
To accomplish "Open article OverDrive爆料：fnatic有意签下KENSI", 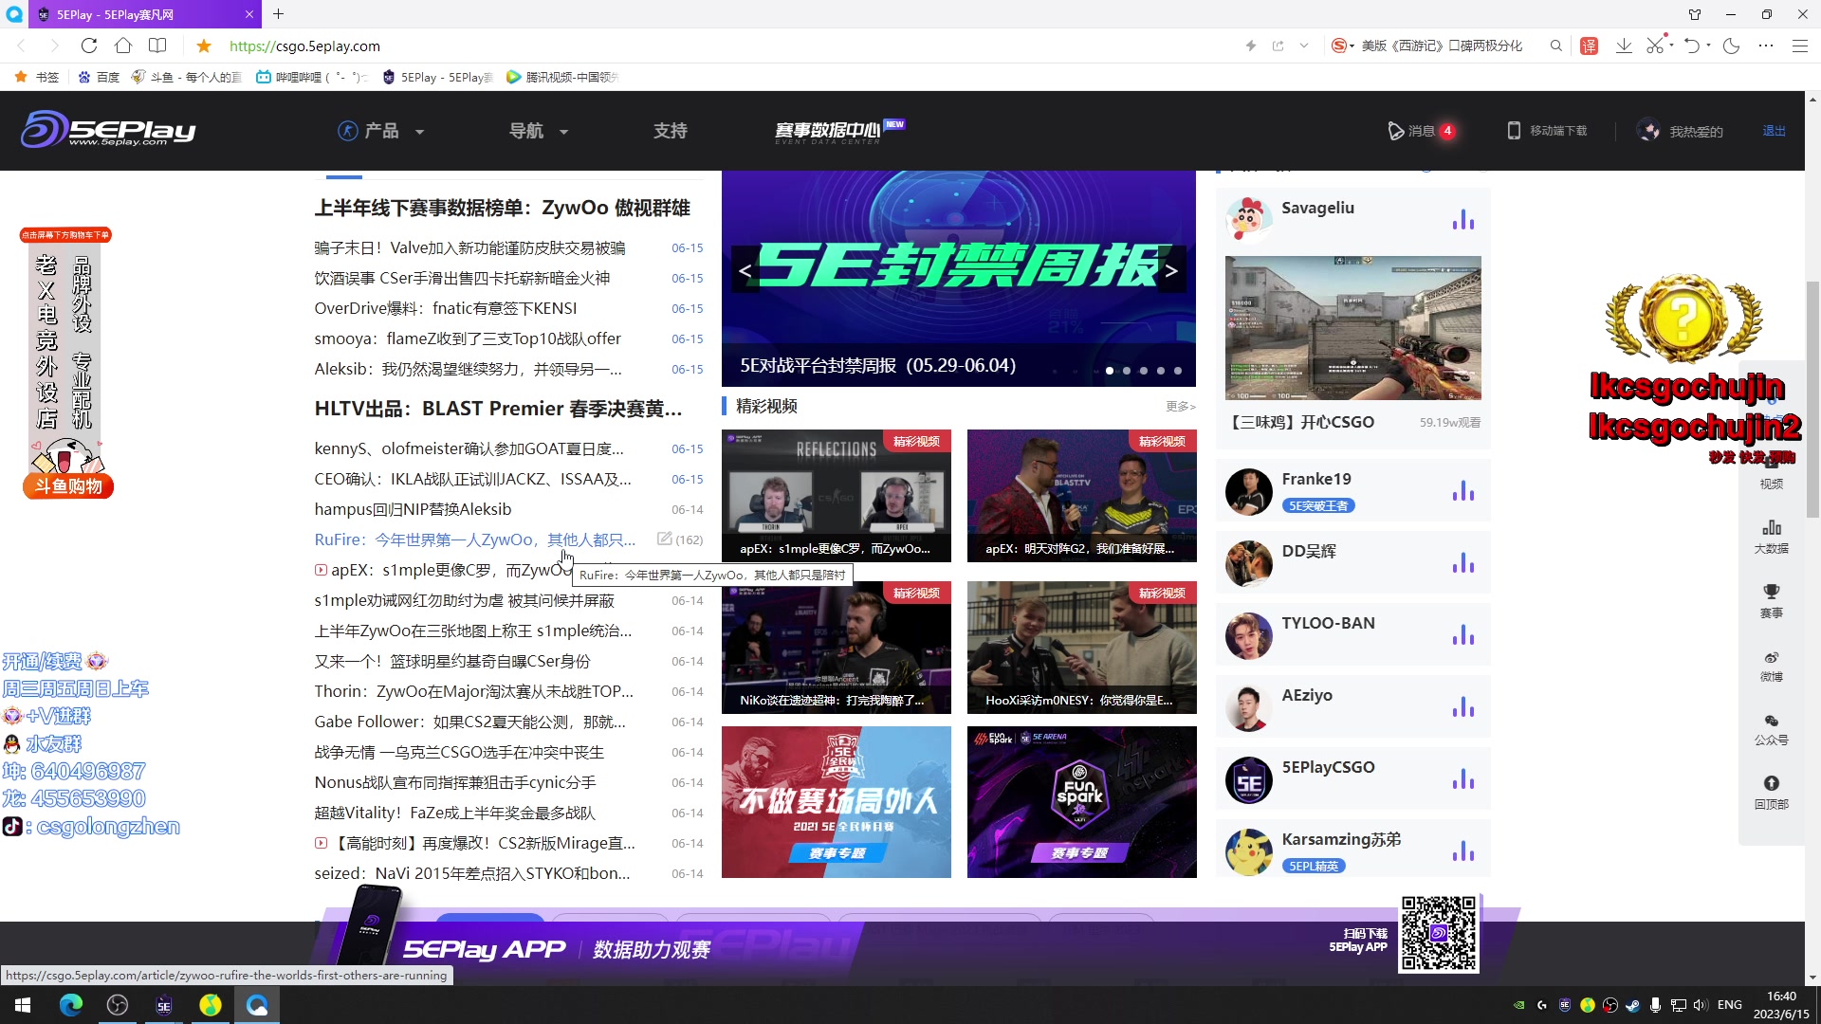I will [x=446, y=308].
